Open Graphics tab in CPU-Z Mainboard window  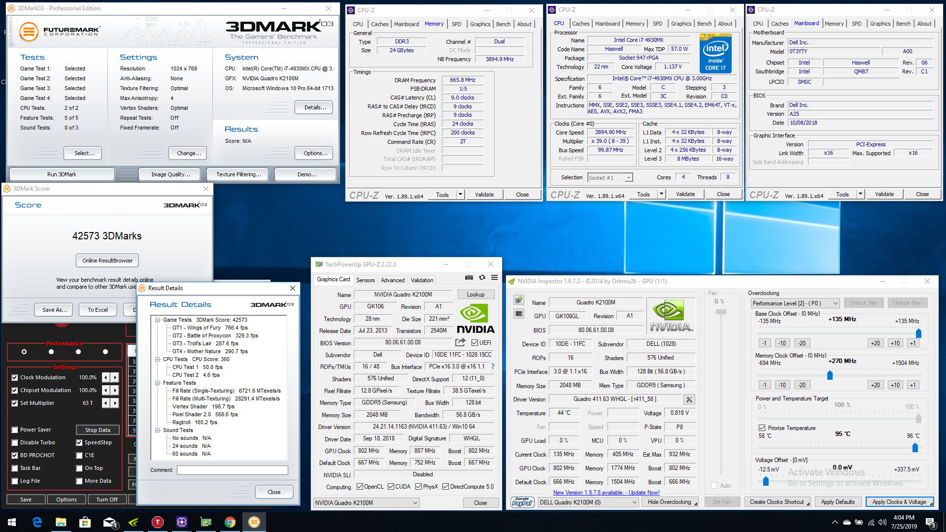tap(880, 24)
